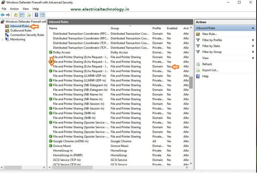Select Connection Security Rules in the tree
The image size is (257, 173).
[x=27, y=35]
